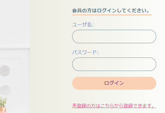This screenshot has width=165, height=113.
Task: Click the orange underline beneath the heading
Action: coord(112,15)
